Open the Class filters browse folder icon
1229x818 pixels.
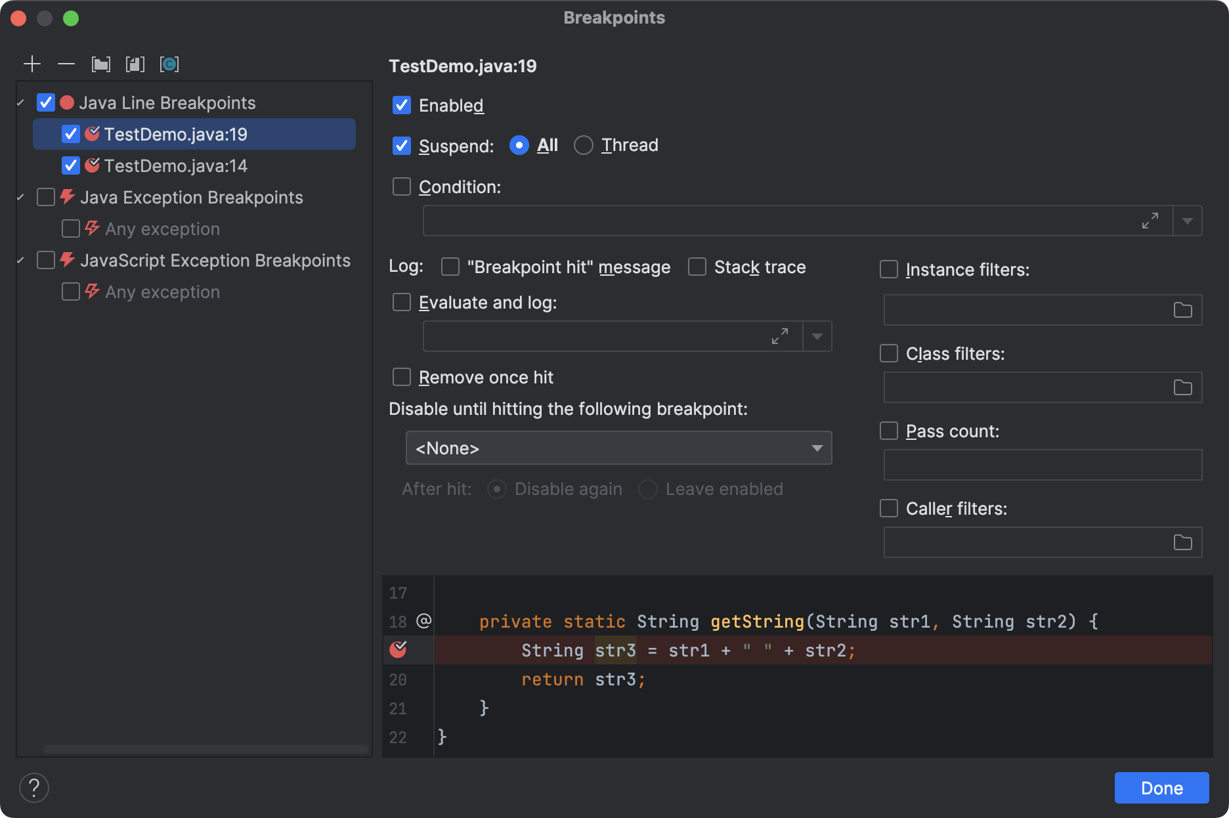pyautogui.click(x=1182, y=387)
